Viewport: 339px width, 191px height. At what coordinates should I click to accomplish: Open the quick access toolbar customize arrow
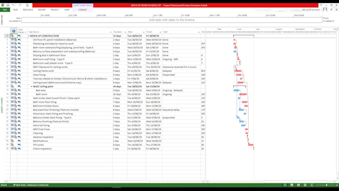coord(31,5)
